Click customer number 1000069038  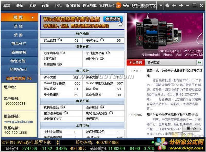click(15, 104)
